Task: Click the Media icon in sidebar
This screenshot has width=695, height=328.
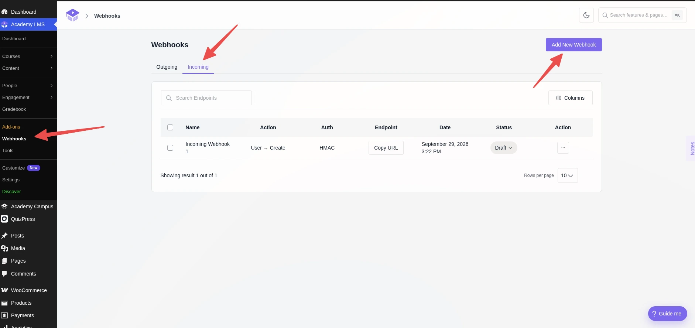Action: tap(4, 248)
